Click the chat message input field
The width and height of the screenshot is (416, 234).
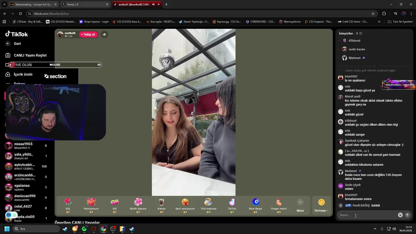click(367, 215)
